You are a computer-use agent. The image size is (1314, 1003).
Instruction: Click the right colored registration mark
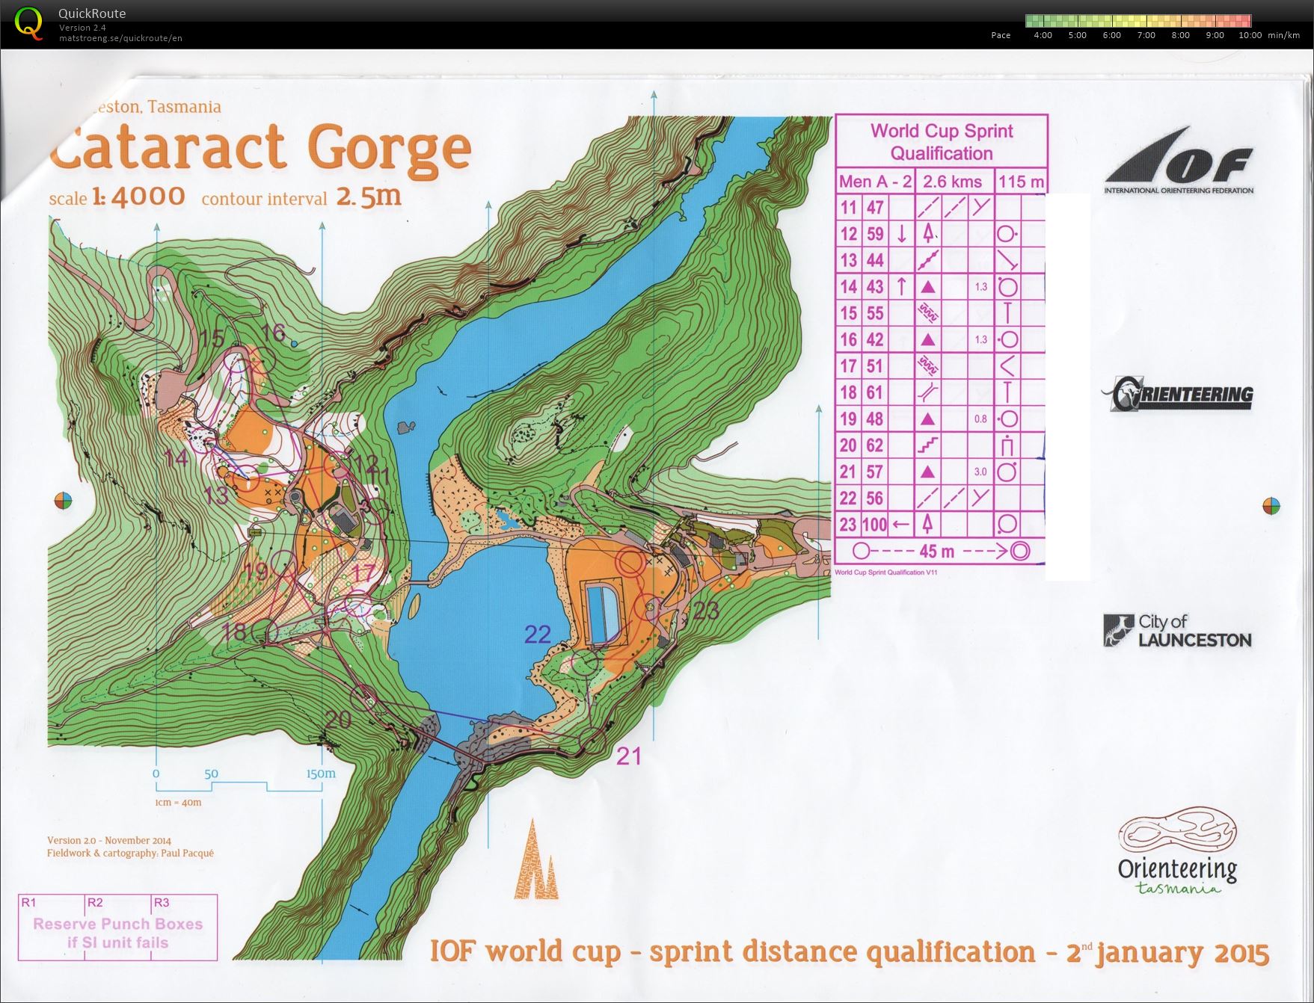[1271, 506]
